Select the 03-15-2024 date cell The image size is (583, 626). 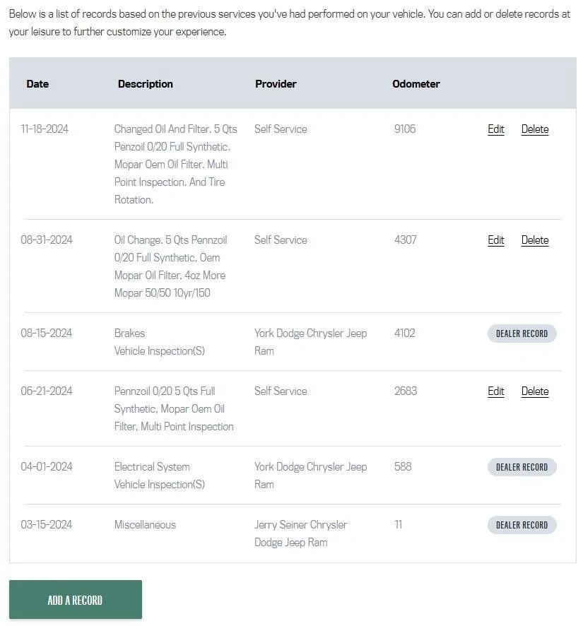[47, 524]
